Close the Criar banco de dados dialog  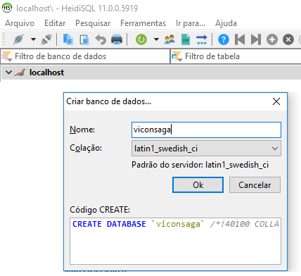(276, 101)
